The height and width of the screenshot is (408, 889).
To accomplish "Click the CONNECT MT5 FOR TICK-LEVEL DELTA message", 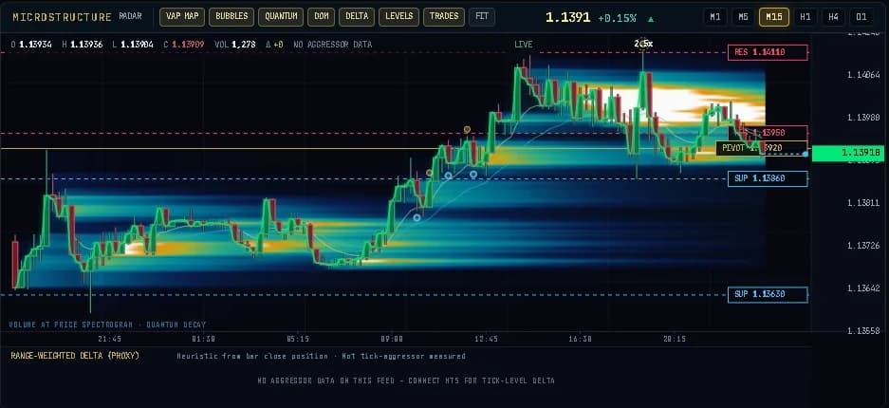I will point(406,380).
